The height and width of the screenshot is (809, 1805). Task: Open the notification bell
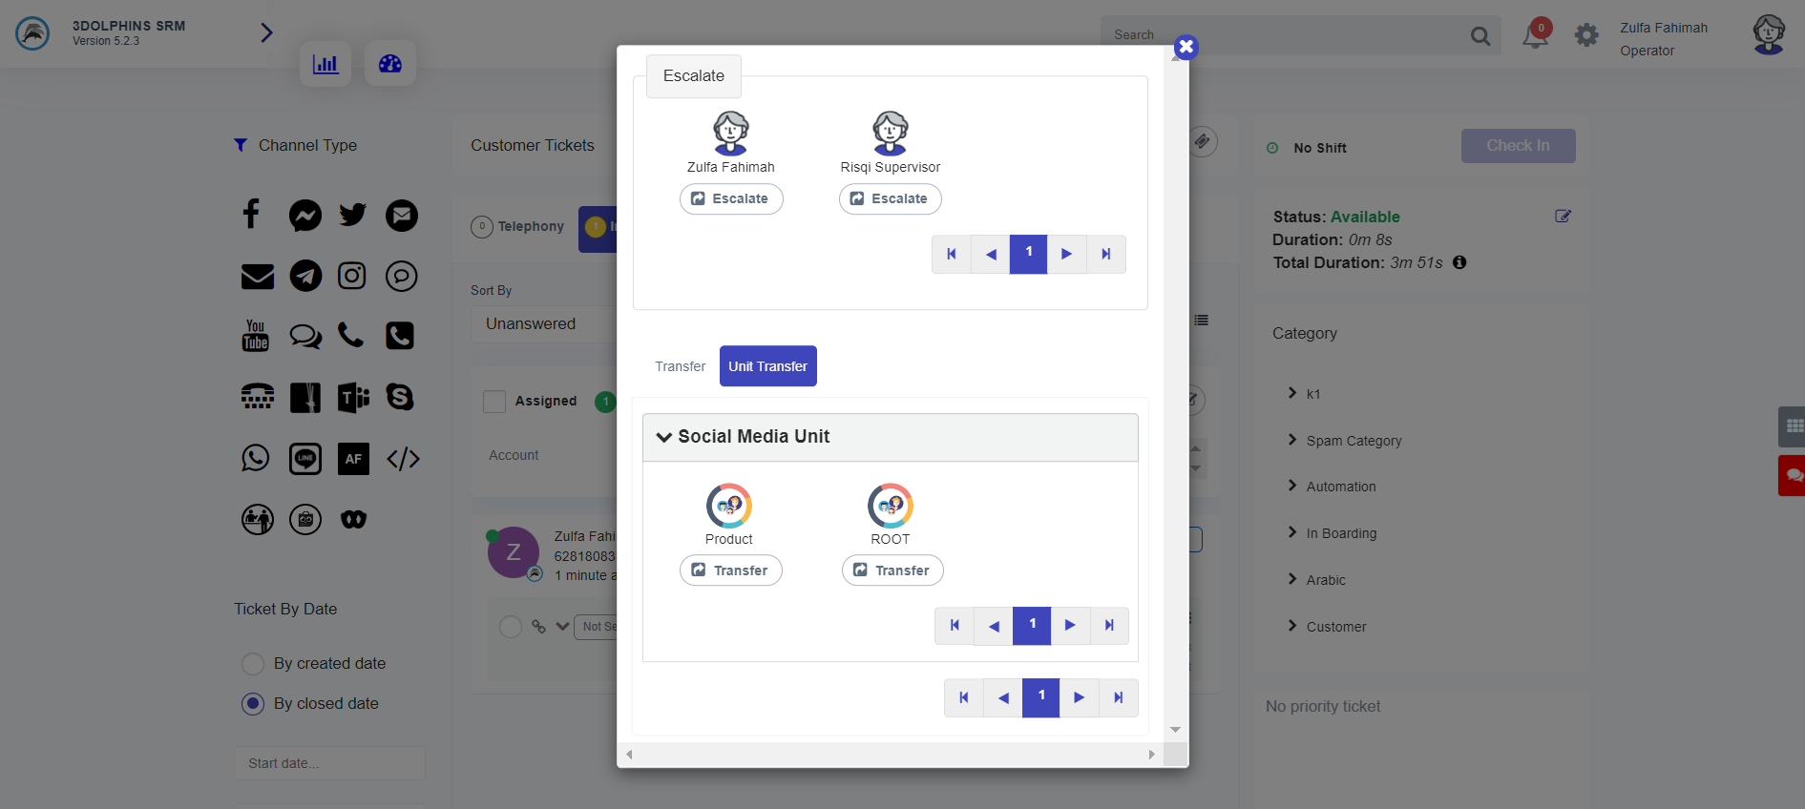pos(1535,35)
